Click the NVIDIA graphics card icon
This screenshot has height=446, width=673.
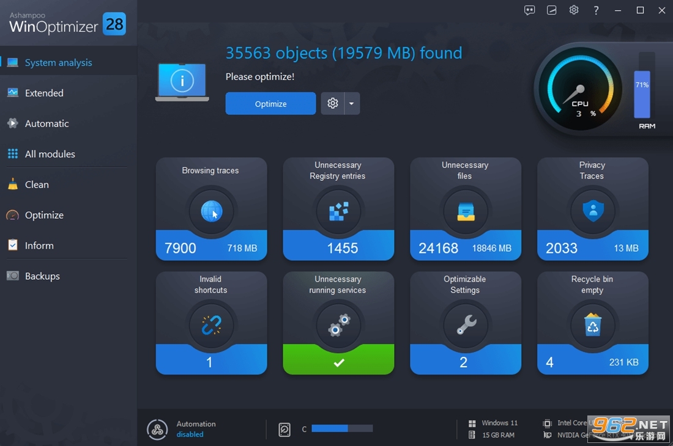[x=547, y=435]
